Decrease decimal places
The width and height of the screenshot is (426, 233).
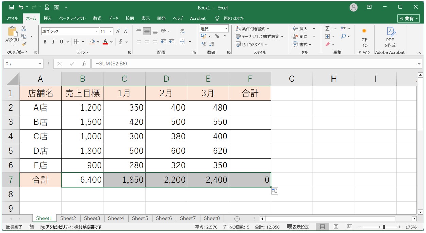click(211, 44)
